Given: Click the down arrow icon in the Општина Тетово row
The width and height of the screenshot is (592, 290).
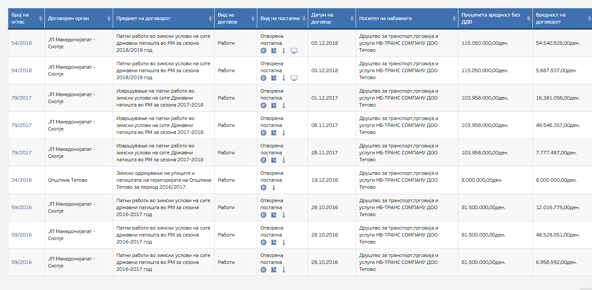Looking at the screenshot, I should point(274,187).
